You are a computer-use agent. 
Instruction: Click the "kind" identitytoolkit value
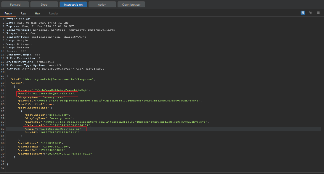(x=58, y=79)
